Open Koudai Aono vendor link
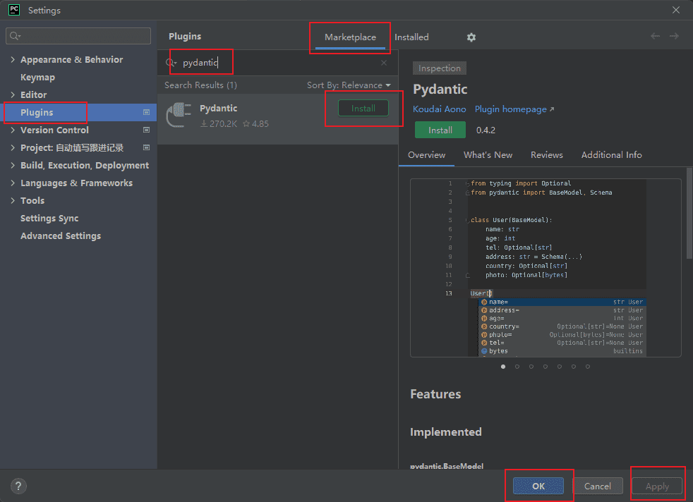The width and height of the screenshot is (693, 502). tap(440, 109)
